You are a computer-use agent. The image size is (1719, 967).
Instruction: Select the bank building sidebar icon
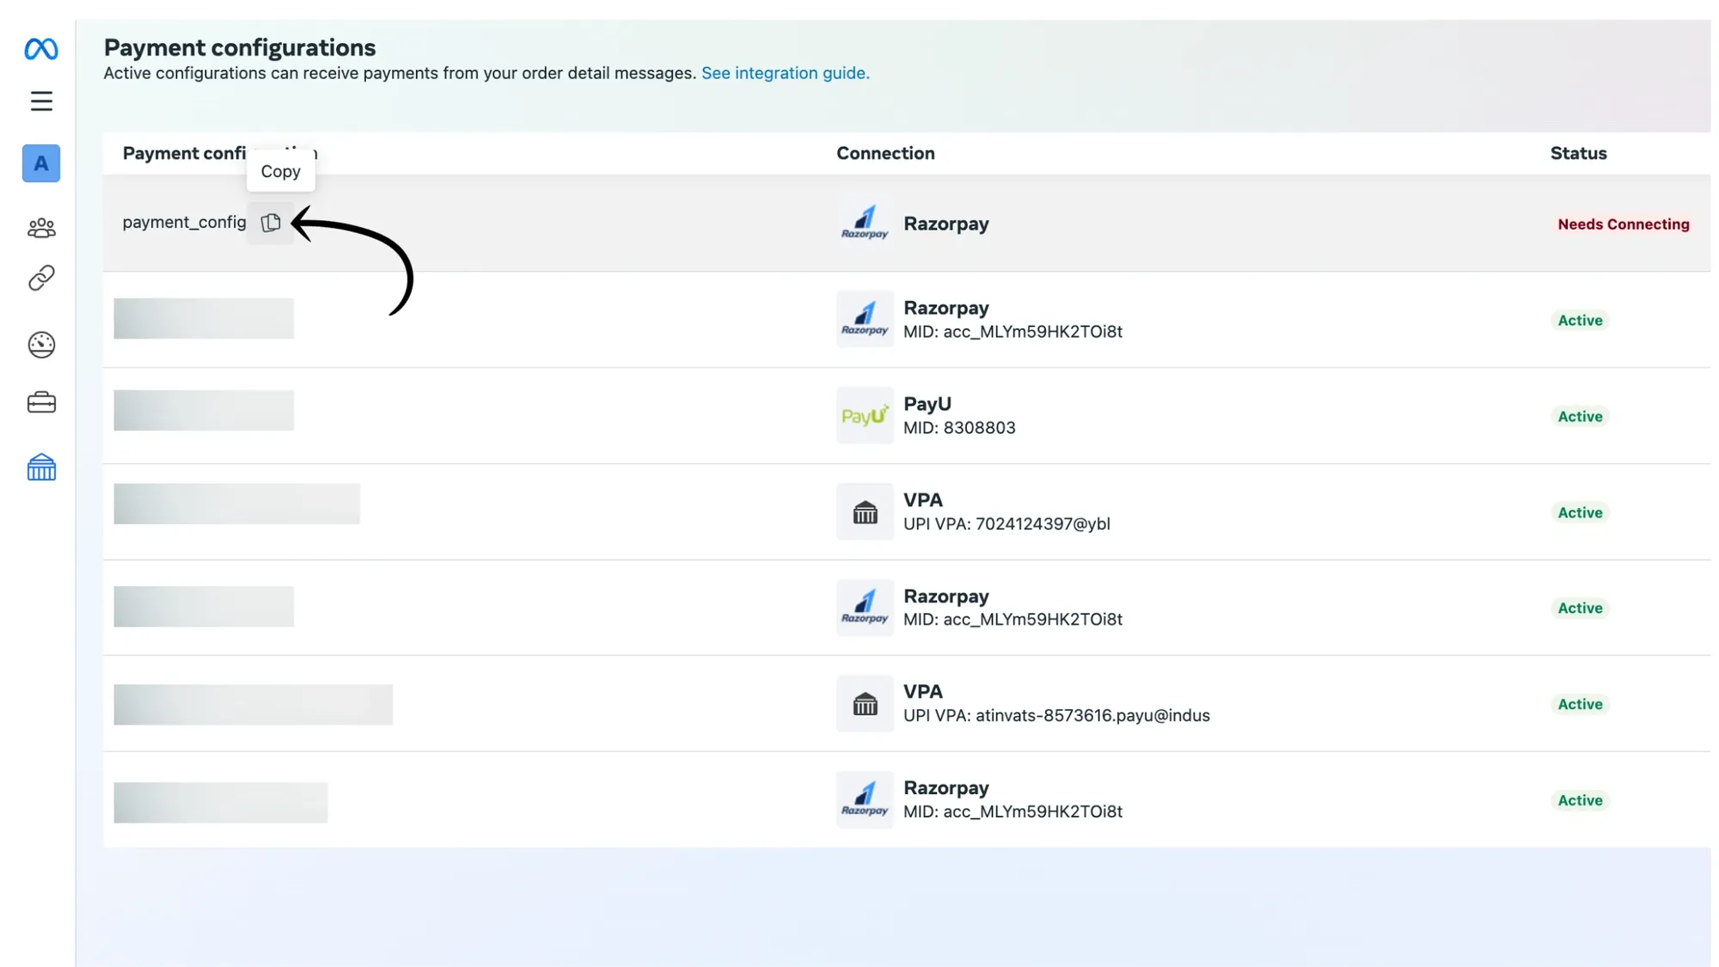coord(41,468)
